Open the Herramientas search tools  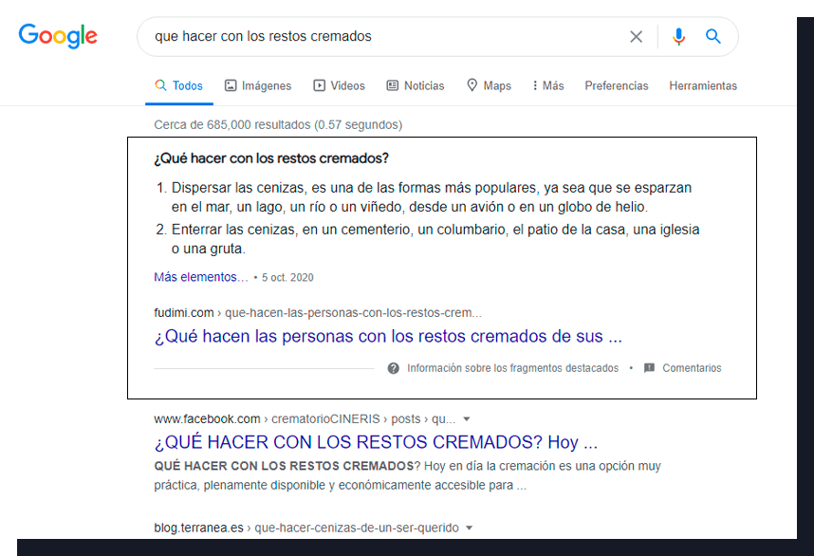pos(703,85)
